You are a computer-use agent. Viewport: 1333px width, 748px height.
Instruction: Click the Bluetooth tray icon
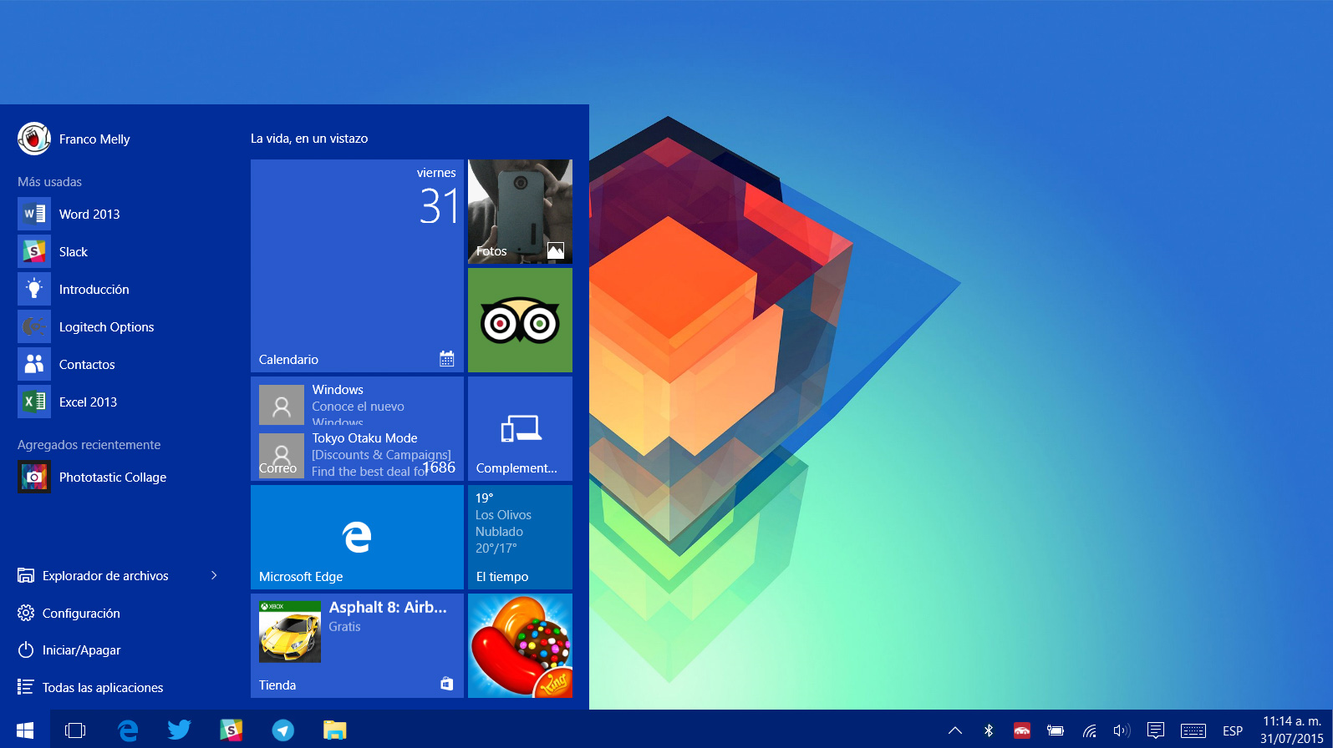tap(989, 730)
